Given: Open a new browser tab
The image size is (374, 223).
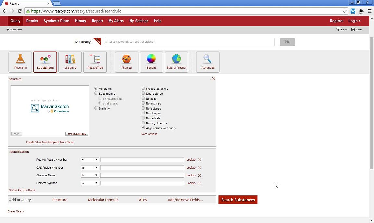Looking at the screenshot, I should click(56, 3).
